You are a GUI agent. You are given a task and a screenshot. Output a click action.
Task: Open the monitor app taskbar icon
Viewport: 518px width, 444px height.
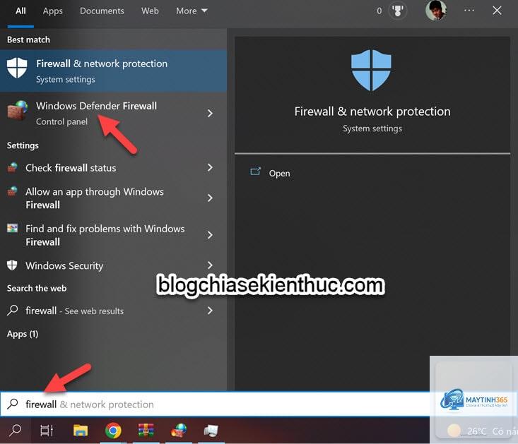coord(211,431)
